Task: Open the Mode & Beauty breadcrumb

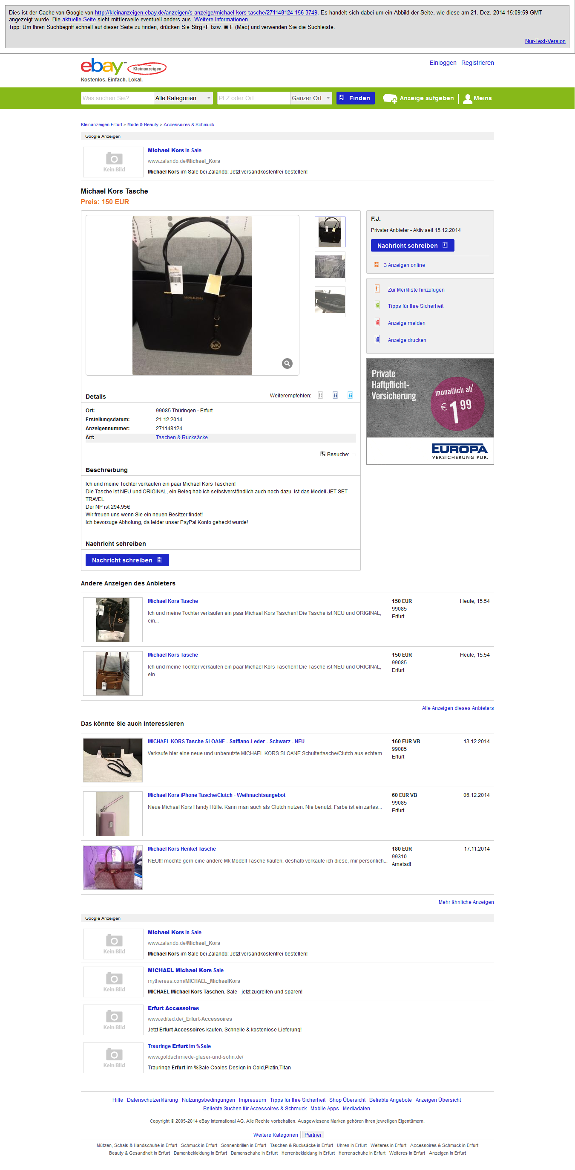Action: (x=143, y=125)
